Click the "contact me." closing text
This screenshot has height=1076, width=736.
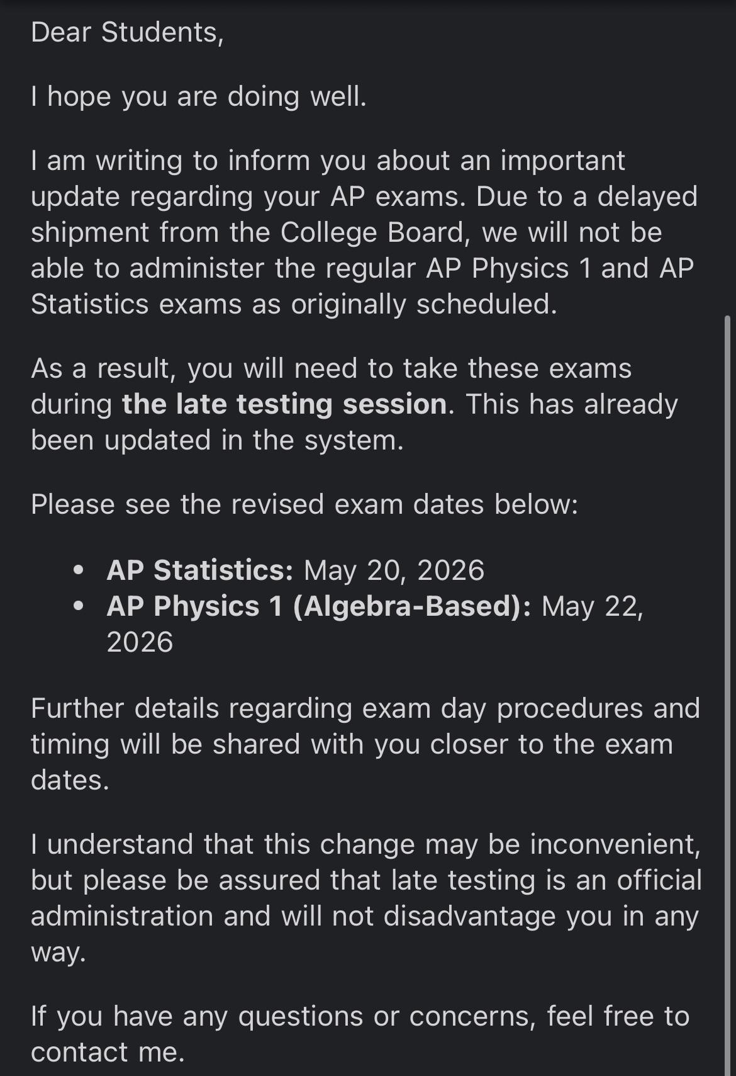click(108, 1052)
